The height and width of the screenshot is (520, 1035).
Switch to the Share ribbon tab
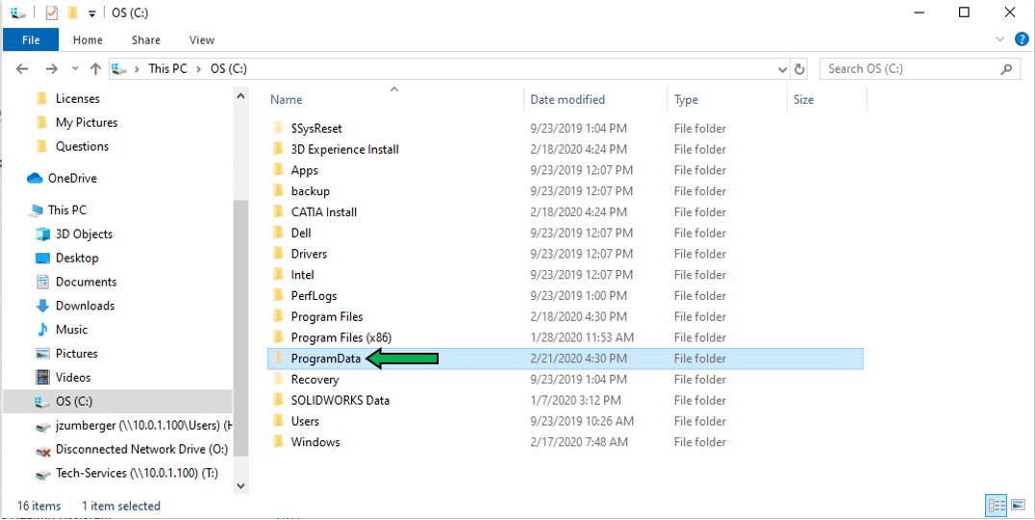click(146, 40)
